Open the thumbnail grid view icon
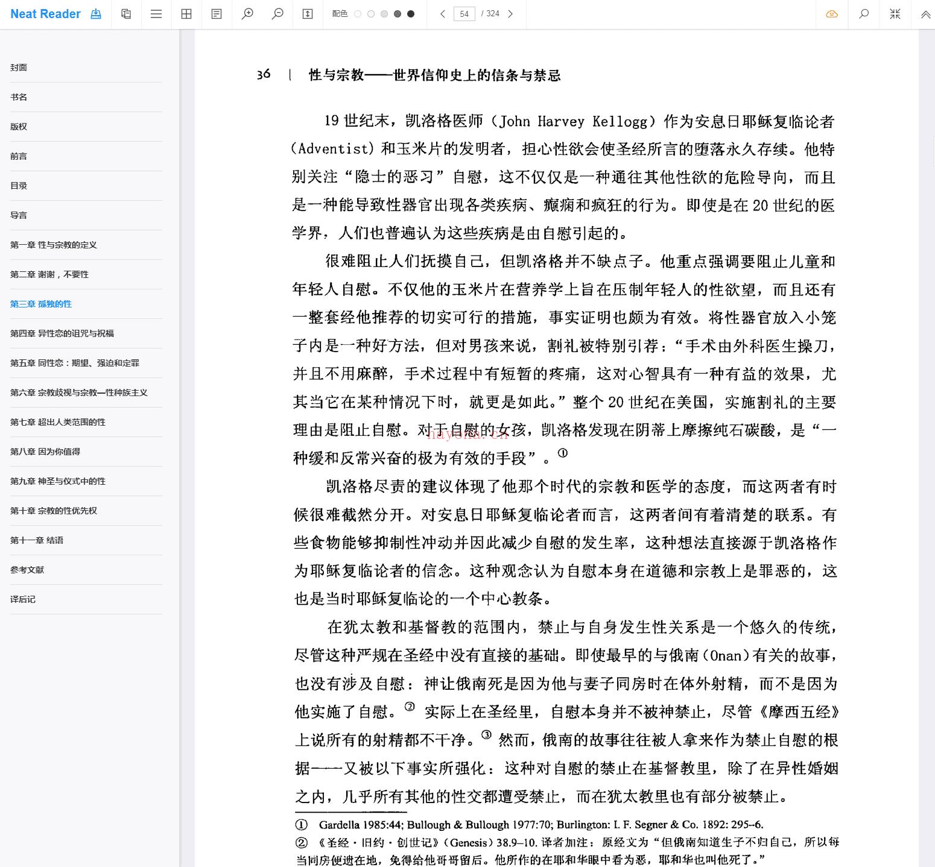This screenshot has width=935, height=867. pyautogui.click(x=186, y=14)
